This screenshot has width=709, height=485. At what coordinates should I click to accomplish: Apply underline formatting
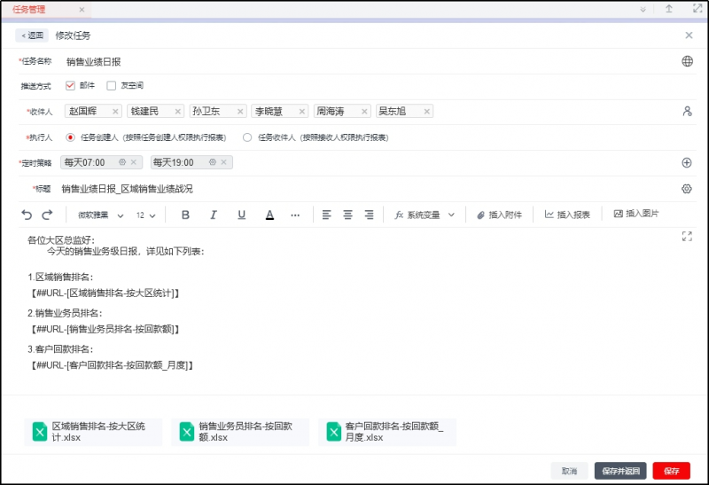(x=241, y=215)
